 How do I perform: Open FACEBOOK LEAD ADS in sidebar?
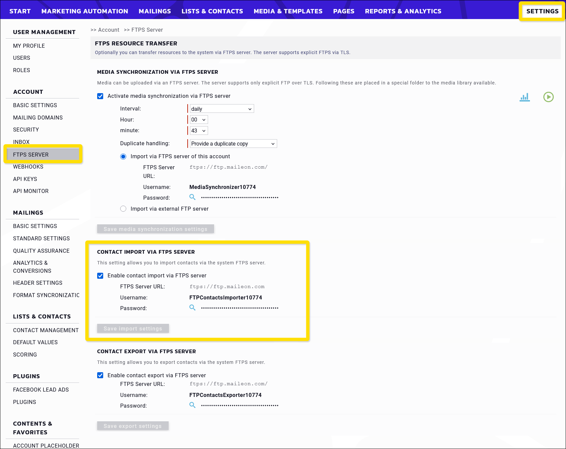pos(41,390)
